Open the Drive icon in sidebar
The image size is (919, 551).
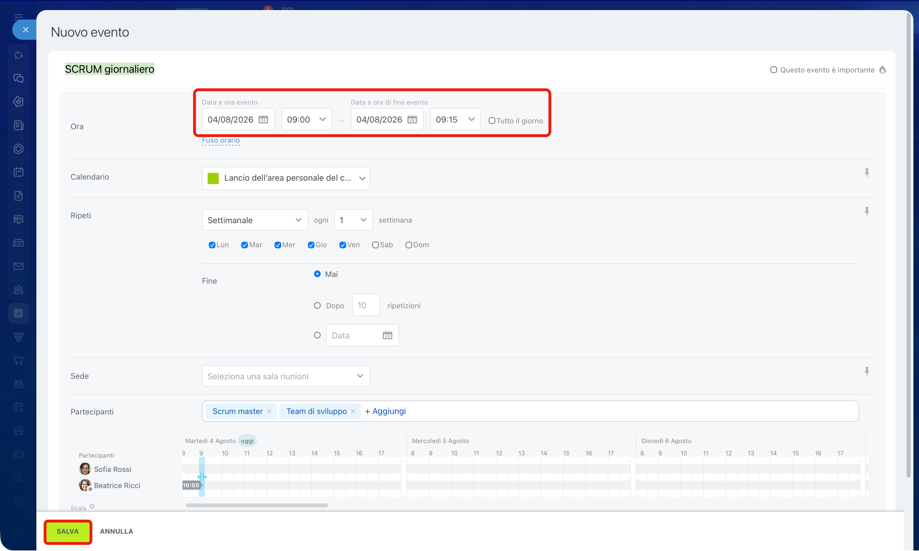point(18,242)
